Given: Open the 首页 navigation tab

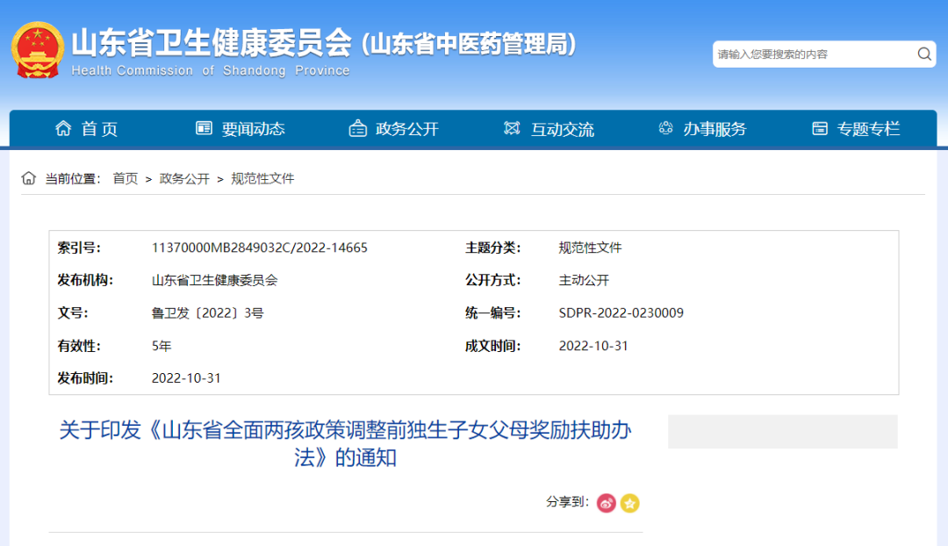Looking at the screenshot, I should 99,129.
